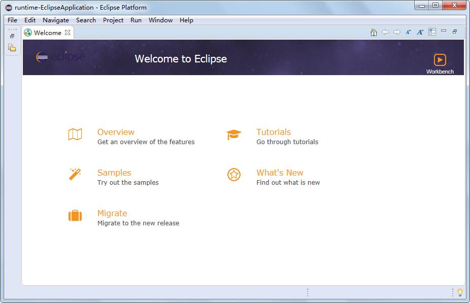
Task: Click 'Go through tutorials' text
Action: (287, 142)
